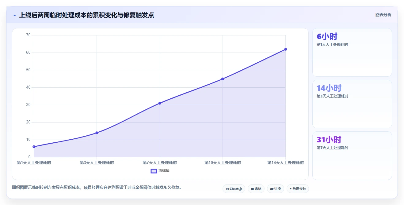Select the 数据卡片 tag chip

click(x=298, y=189)
